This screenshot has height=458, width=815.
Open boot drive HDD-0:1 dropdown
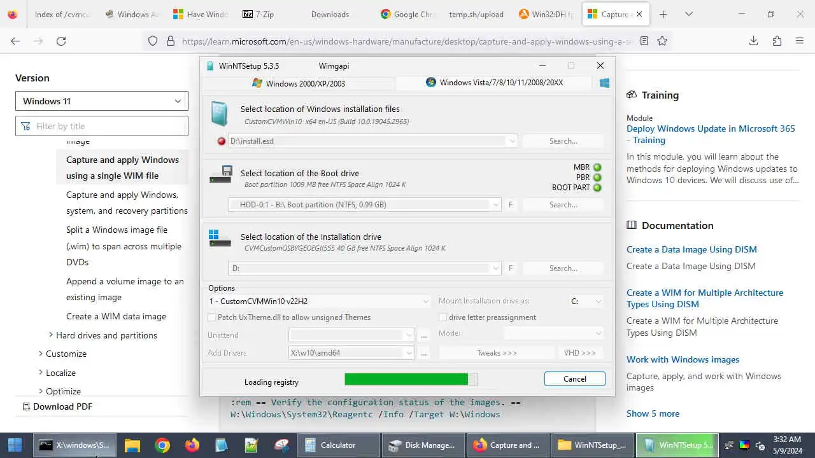point(495,205)
